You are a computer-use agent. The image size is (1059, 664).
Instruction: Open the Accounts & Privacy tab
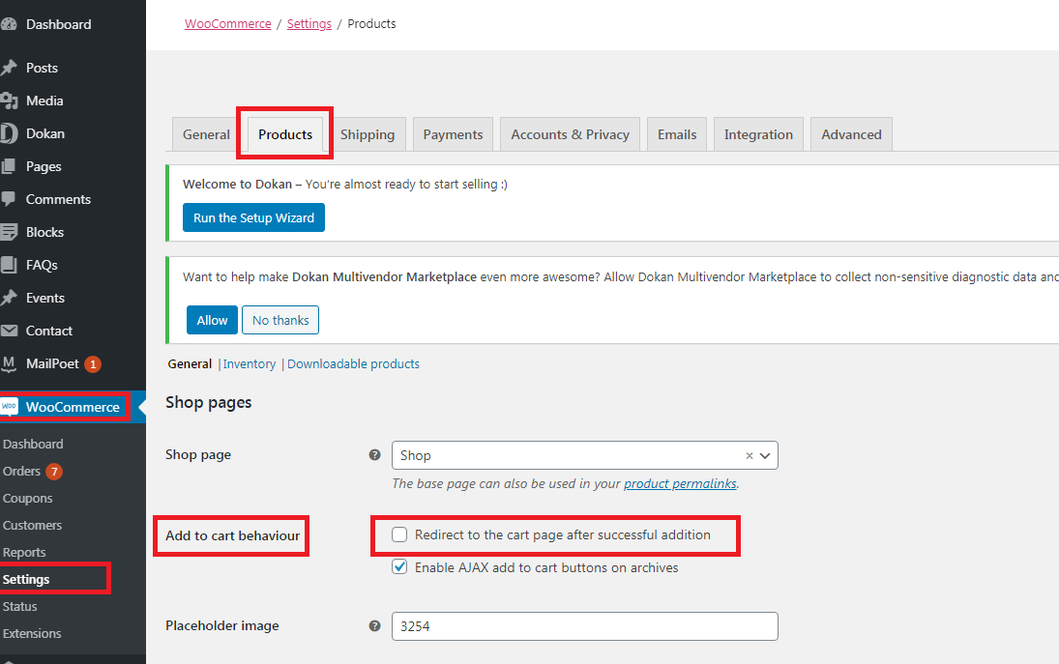[x=570, y=134]
